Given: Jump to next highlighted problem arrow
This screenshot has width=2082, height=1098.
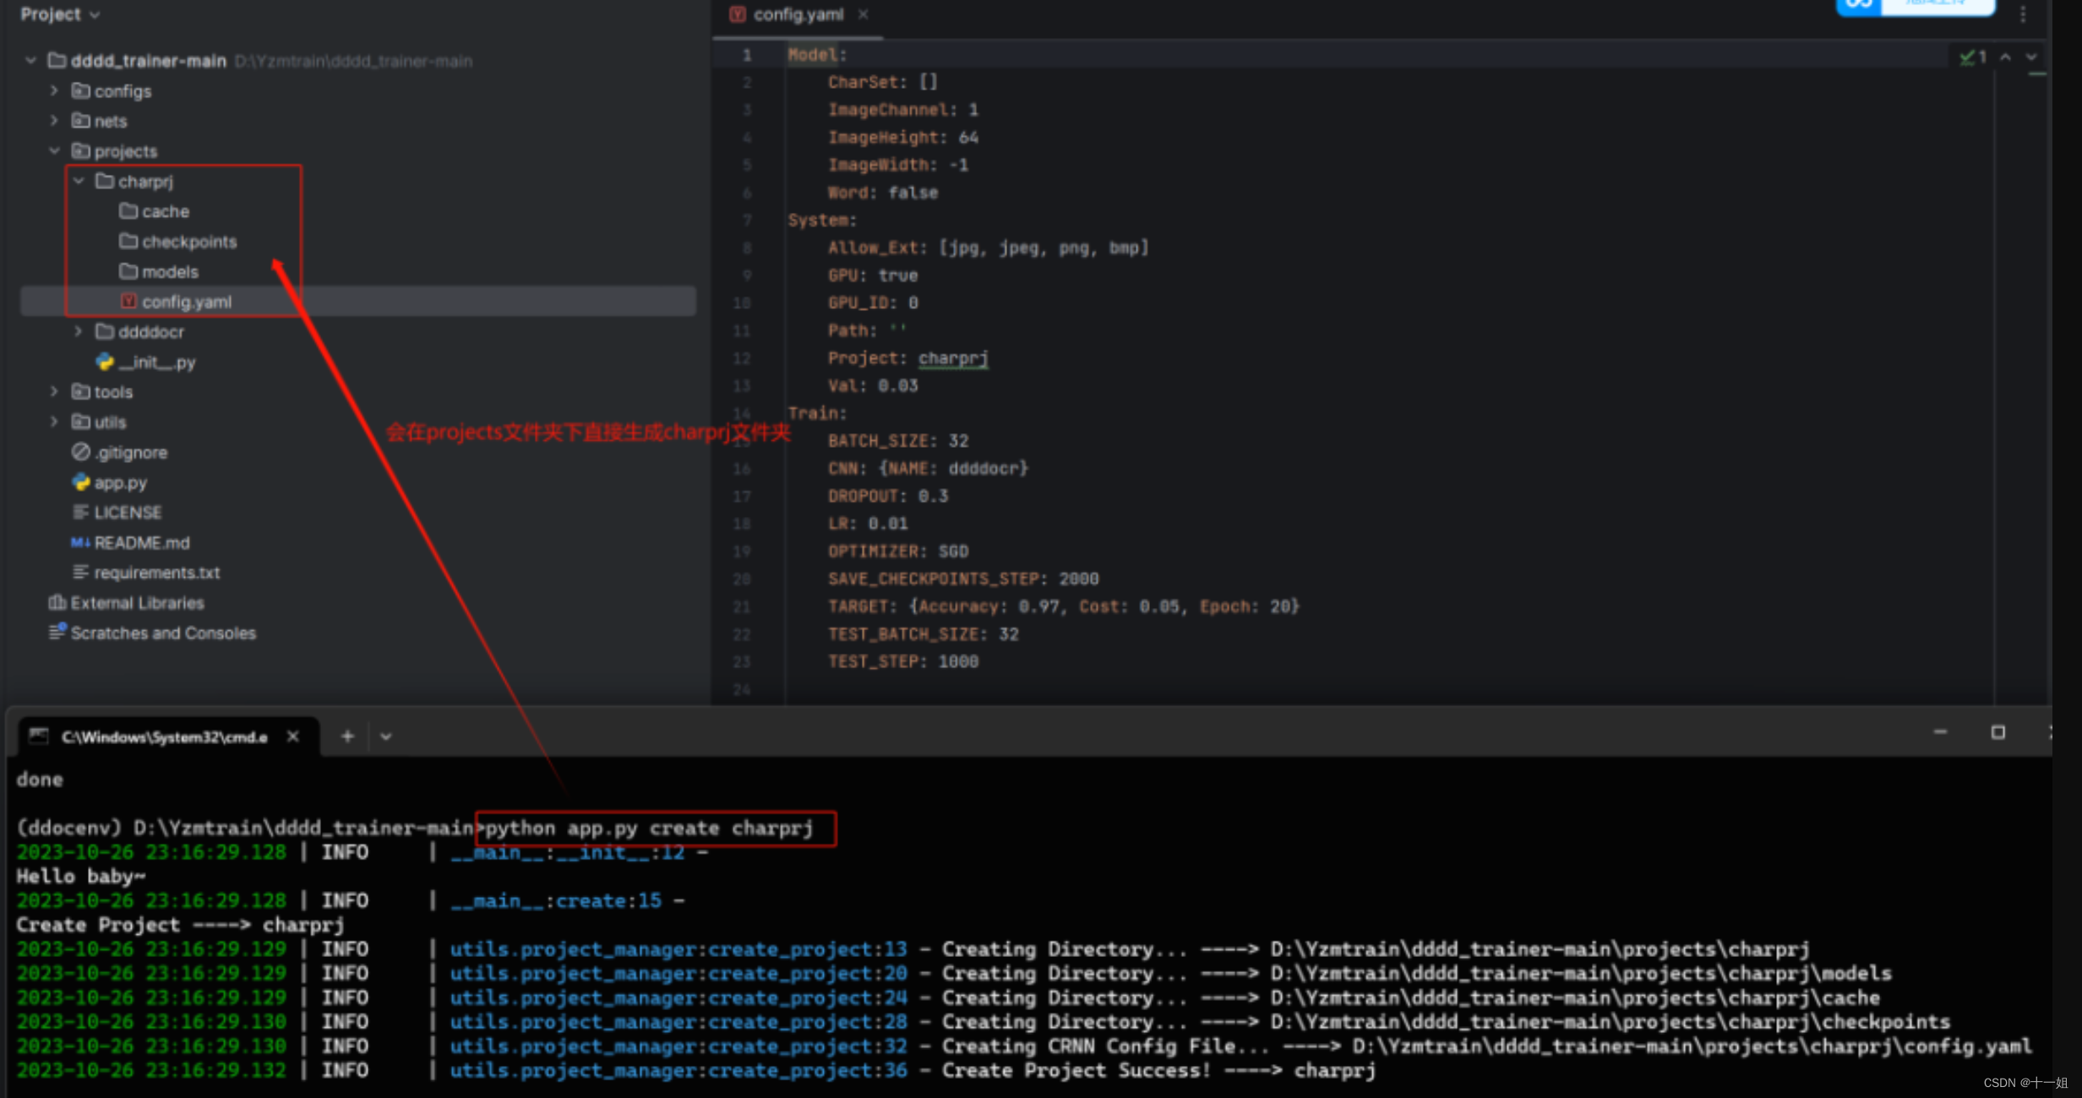Looking at the screenshot, I should (2030, 57).
